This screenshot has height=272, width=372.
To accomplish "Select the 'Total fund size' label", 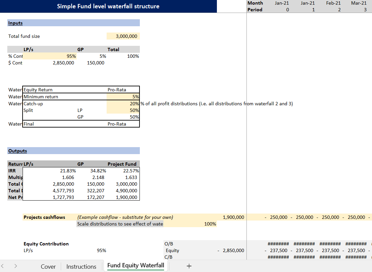I will tap(24, 36).
